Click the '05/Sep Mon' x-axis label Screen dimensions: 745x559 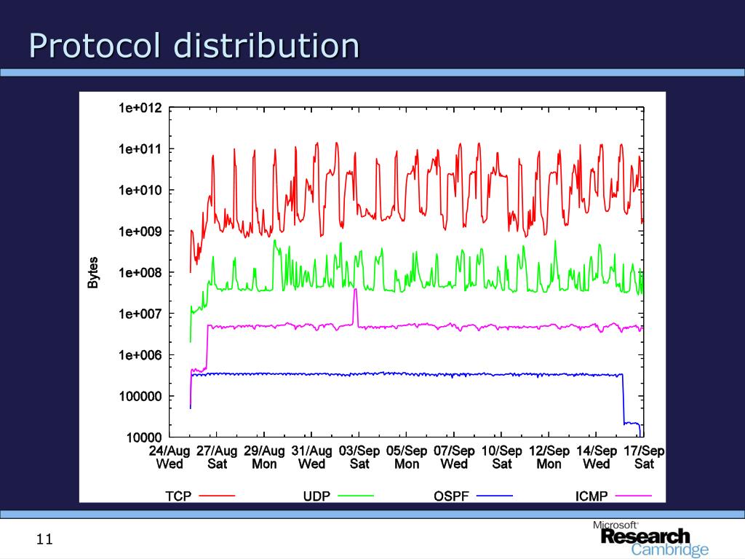pos(407,457)
